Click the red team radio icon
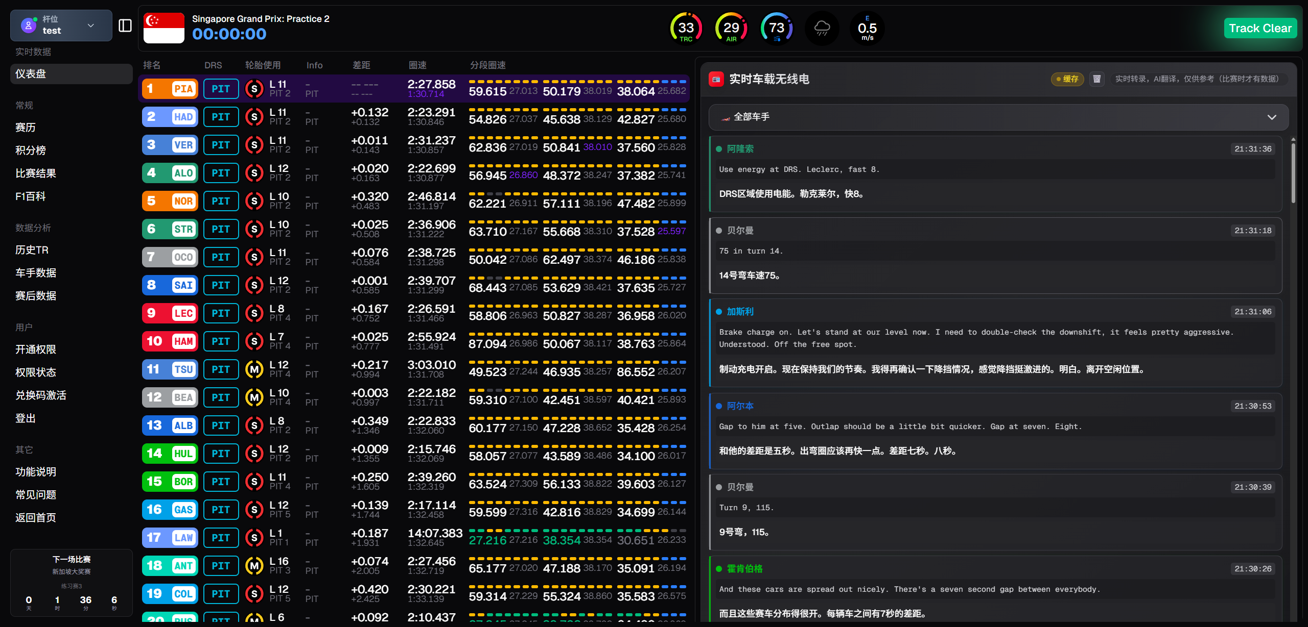The height and width of the screenshot is (627, 1308). 716,79
